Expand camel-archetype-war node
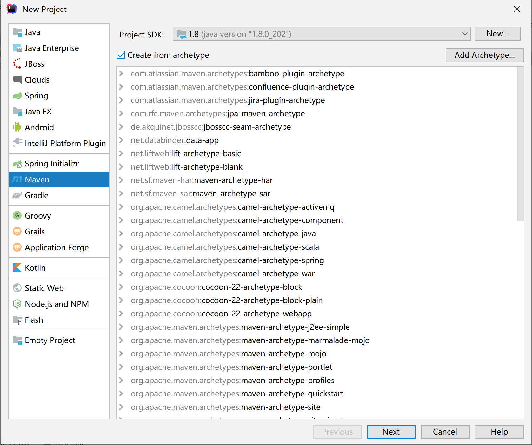Viewport: 532px width, 445px height. pos(121,273)
